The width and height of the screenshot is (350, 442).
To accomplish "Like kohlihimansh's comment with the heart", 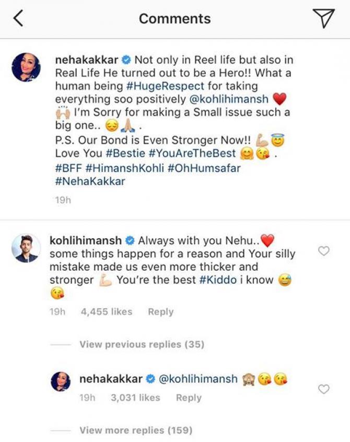I will tap(324, 251).
